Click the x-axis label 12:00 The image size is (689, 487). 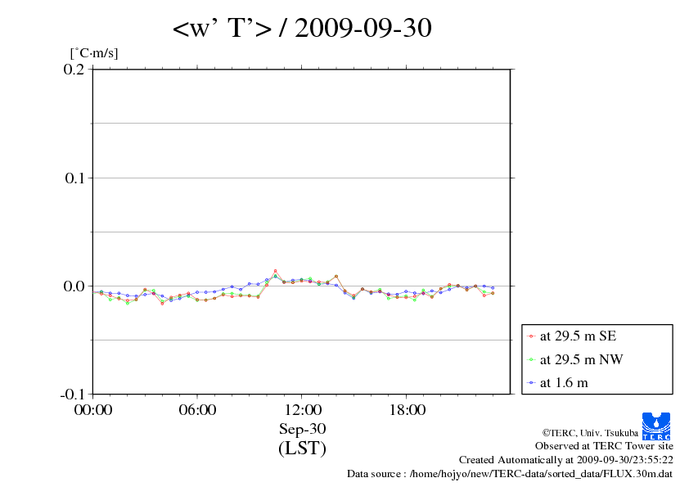(x=303, y=410)
